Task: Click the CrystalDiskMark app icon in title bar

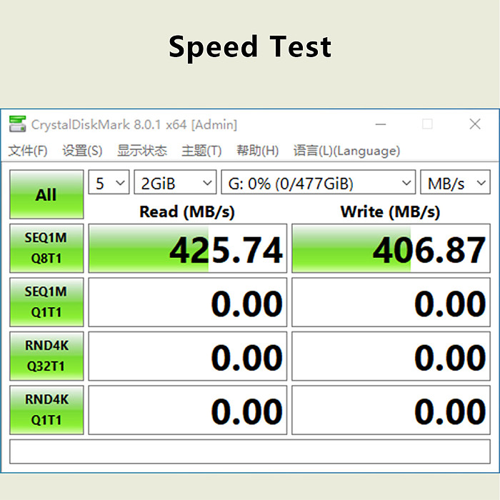Action: click(x=18, y=124)
